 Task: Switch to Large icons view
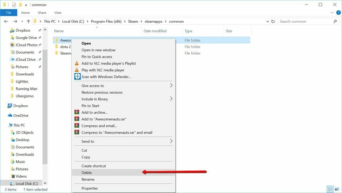(337, 189)
